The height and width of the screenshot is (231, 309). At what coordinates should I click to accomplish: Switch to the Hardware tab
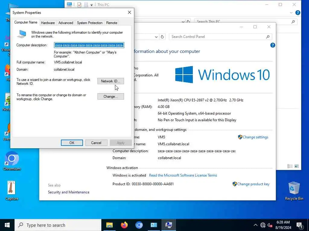(48, 23)
